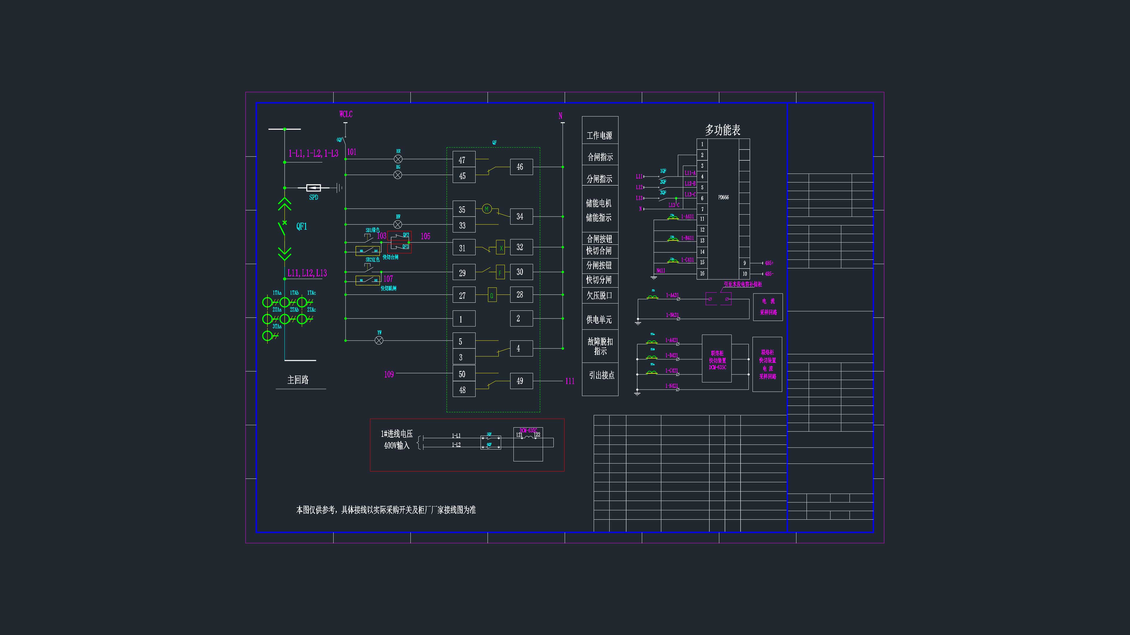Screen dimensions: 1130x635
Task: Select the 多功能表 heading
Action: pyautogui.click(x=722, y=130)
